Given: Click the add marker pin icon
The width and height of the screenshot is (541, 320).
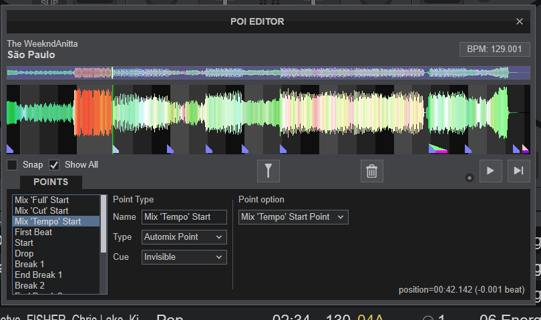Looking at the screenshot, I should pyautogui.click(x=268, y=171).
